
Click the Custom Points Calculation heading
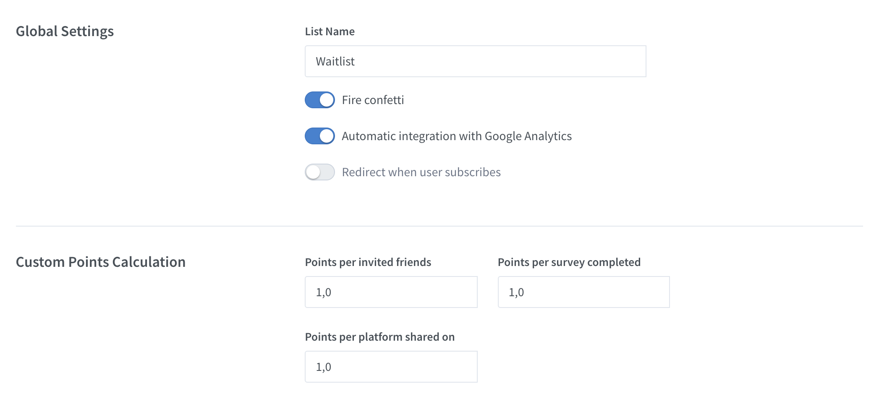tap(101, 262)
